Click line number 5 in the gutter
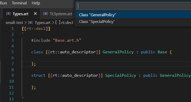Viewport: 191px width, 102px height. point(13,52)
